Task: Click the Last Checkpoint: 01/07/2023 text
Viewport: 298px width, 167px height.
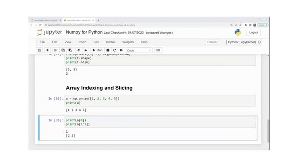Action: [x=123, y=33]
